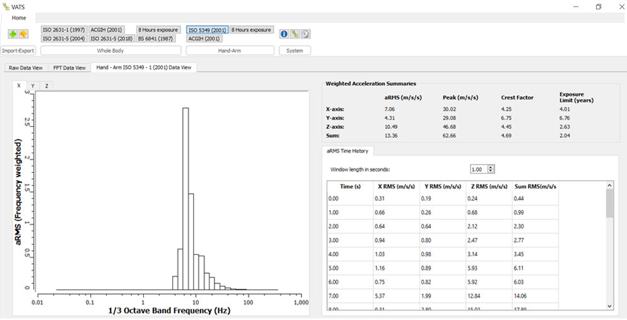Increase window length with up stepper arrow
This screenshot has height=320, width=627.
[x=491, y=168]
